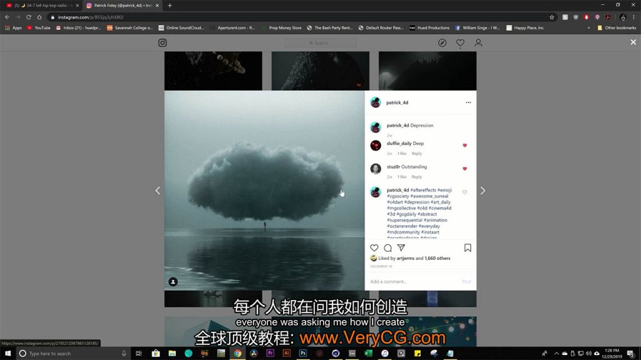Open the activity heart icon in header
This screenshot has height=360, width=641.
point(460,43)
